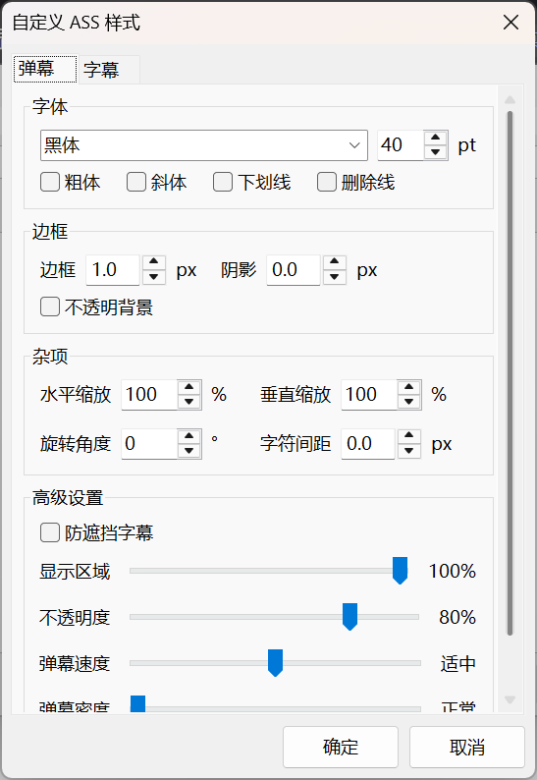The height and width of the screenshot is (780, 537).
Task: Decrease 边框 width with down arrow
Action: 154,278
